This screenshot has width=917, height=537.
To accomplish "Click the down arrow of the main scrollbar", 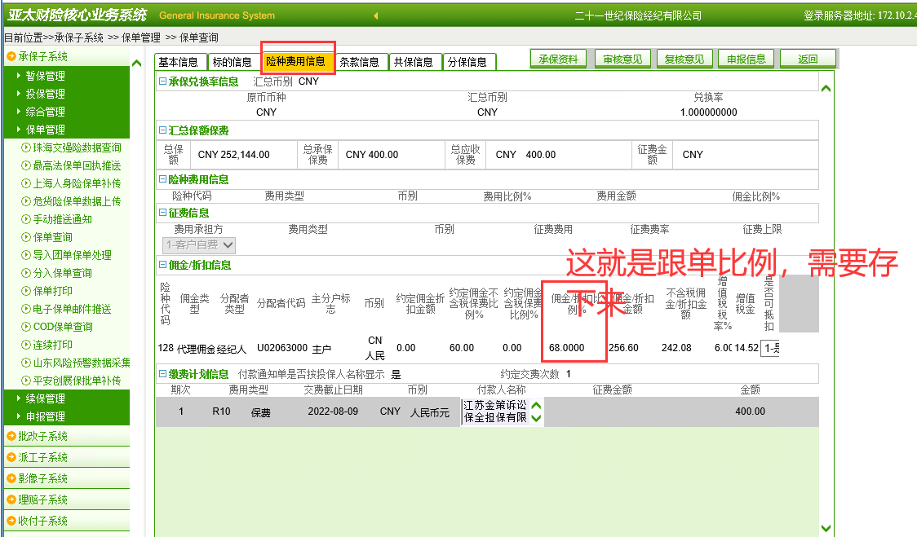I will [826, 528].
